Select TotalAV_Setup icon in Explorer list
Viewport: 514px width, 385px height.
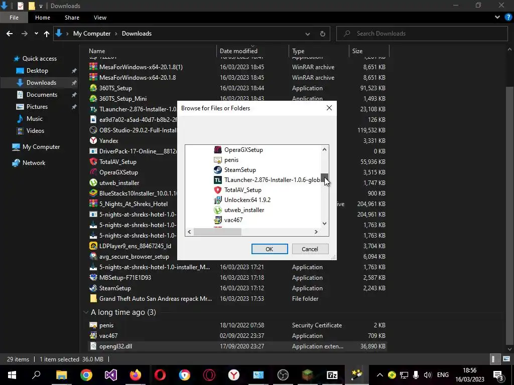point(93,162)
